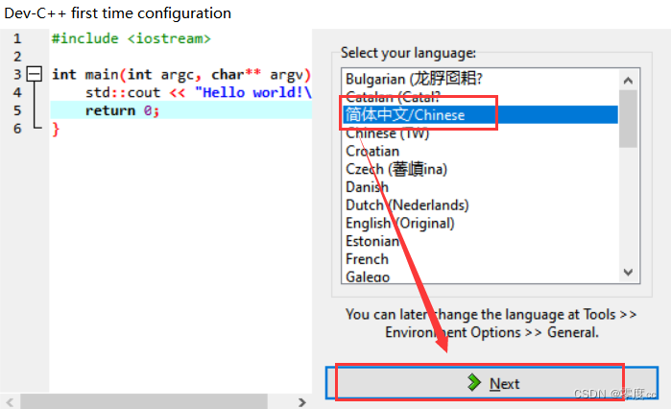Select Bulgarian in the language list
The height and width of the screenshot is (409, 671).
coord(480,79)
